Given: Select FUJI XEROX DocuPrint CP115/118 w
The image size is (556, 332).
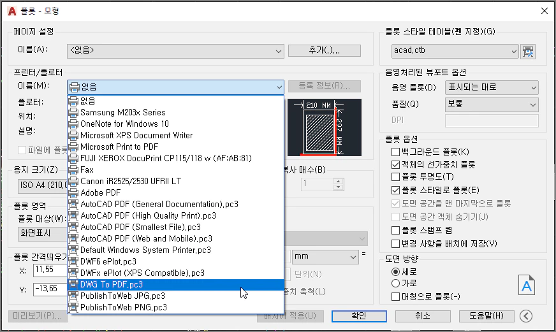Looking at the screenshot, I should 176,158.
